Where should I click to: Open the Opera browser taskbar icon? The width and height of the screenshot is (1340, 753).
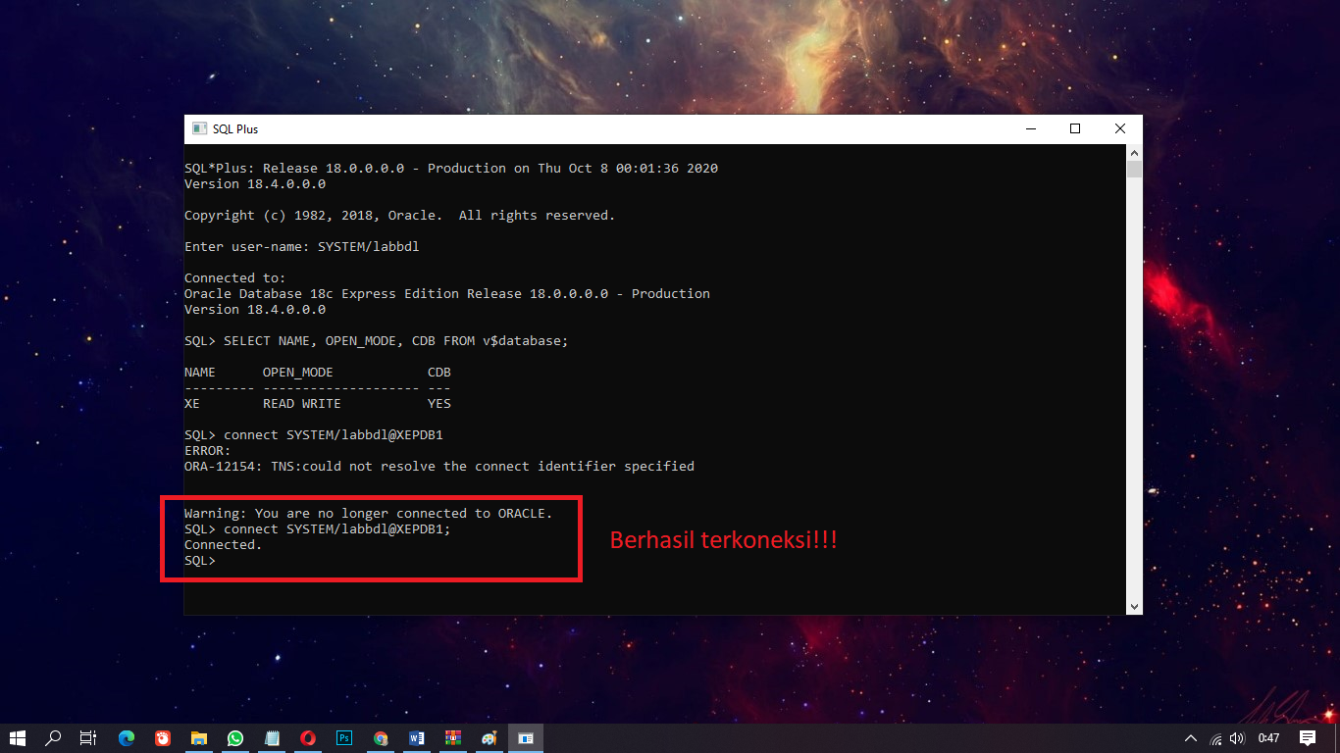(308, 738)
